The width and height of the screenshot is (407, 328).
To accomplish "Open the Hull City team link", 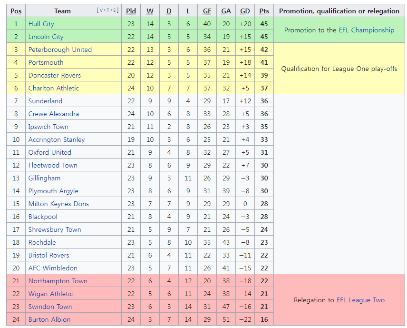I will click(x=41, y=24).
